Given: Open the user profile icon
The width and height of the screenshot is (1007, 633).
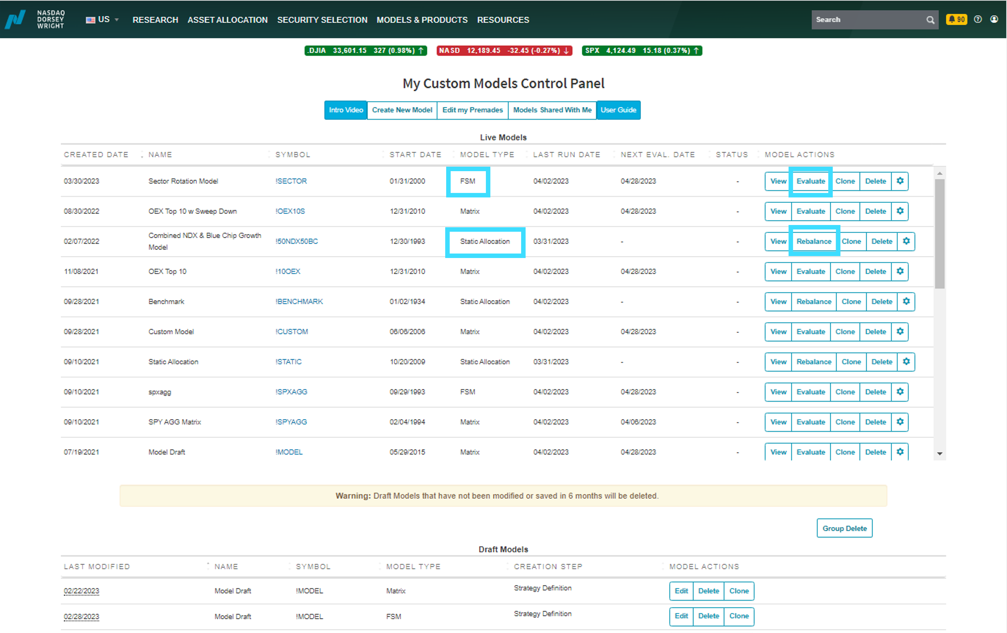Looking at the screenshot, I should (994, 19).
